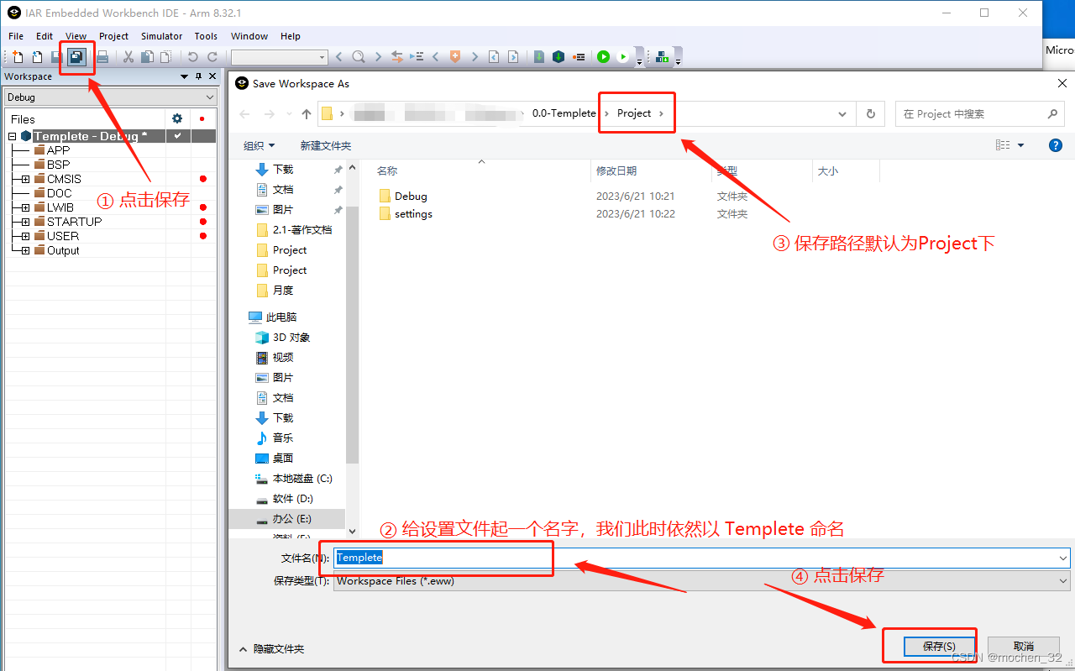
Task: Click the 保存(S) button
Action: coord(938,646)
